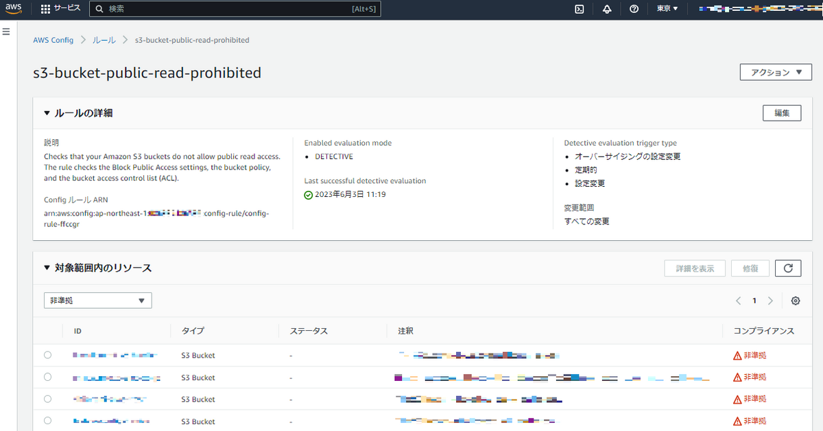The height and width of the screenshot is (431, 823).
Task: Go to AWS Config breadcrumb
Action: [x=53, y=40]
